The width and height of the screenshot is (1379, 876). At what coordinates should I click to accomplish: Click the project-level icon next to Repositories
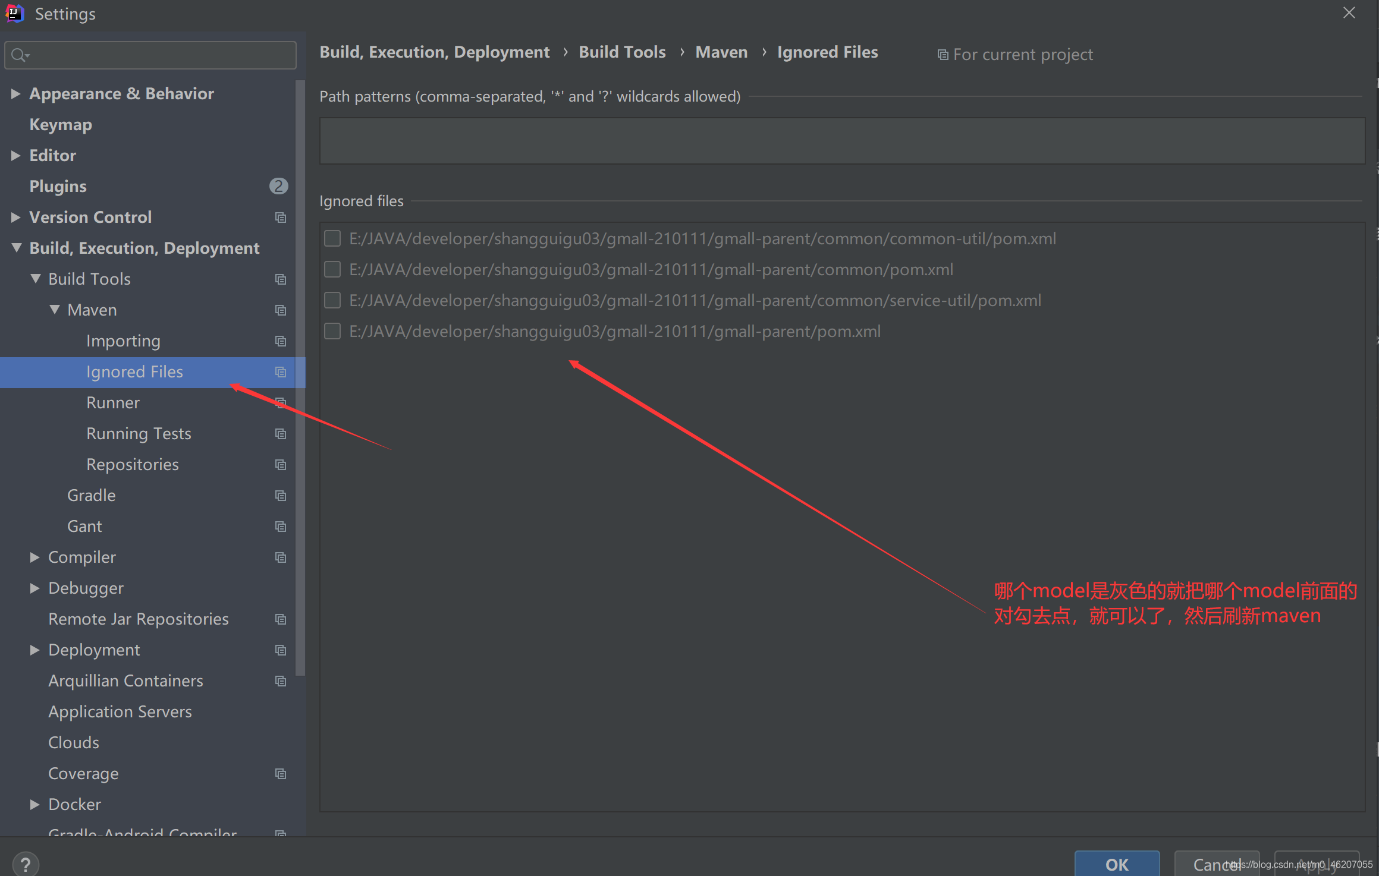(281, 465)
